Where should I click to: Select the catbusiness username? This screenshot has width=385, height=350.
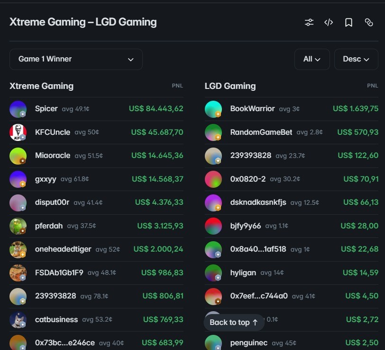pyautogui.click(x=56, y=319)
